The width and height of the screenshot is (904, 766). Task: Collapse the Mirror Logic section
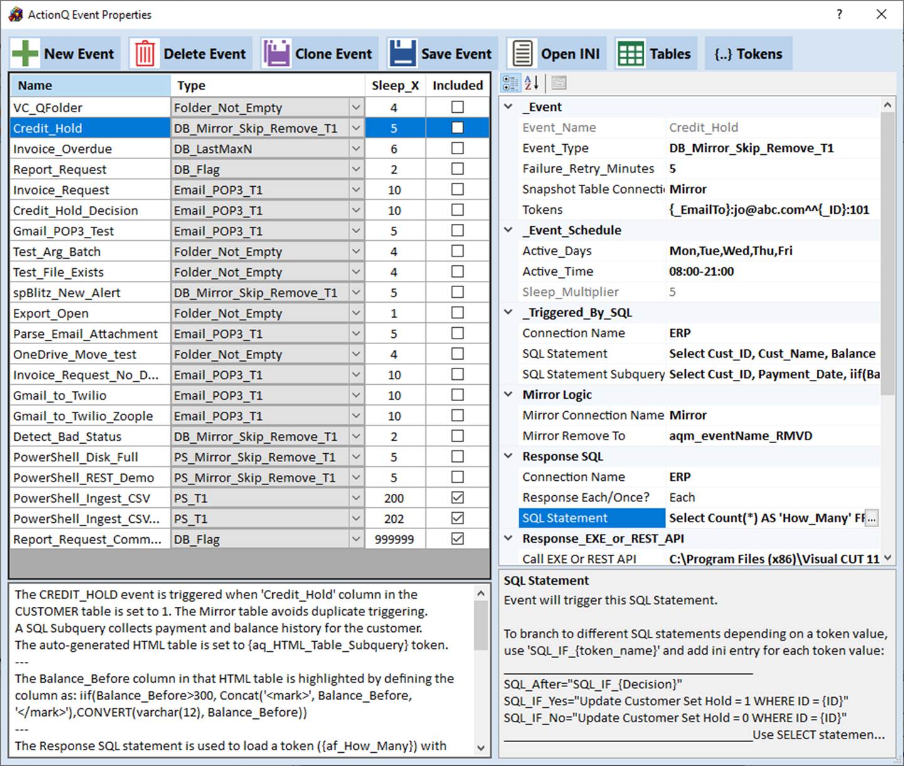pyautogui.click(x=509, y=394)
